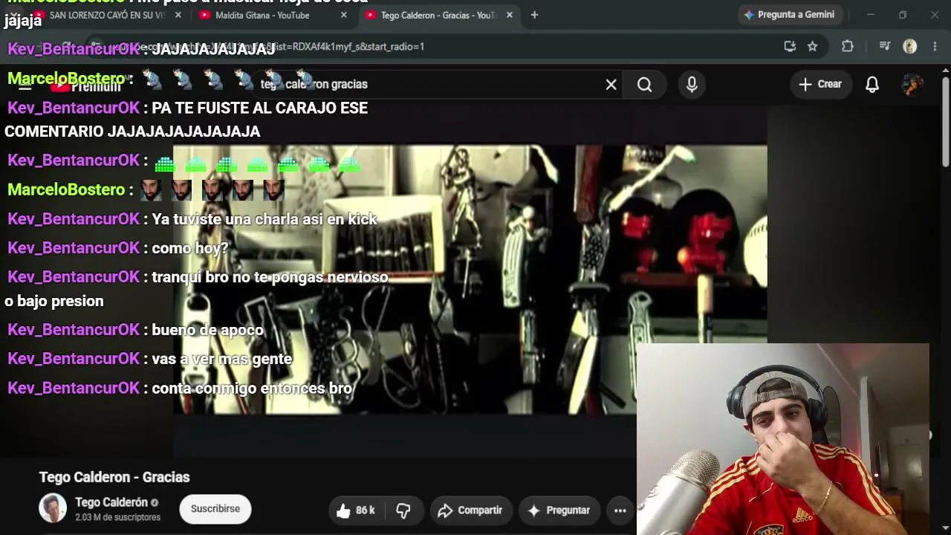Click the Preguntar button

click(559, 510)
